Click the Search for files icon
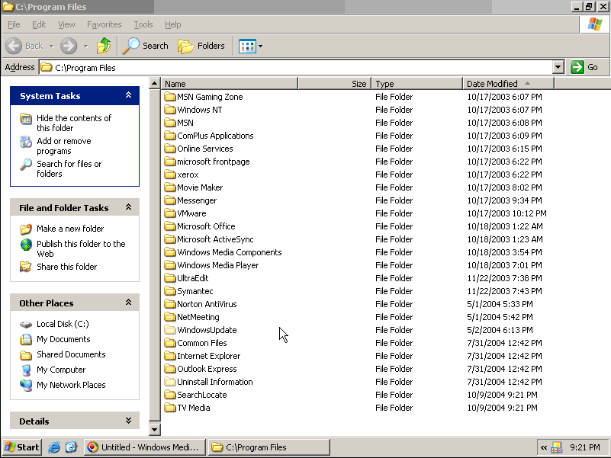This screenshot has height=458, width=611. coord(26,165)
